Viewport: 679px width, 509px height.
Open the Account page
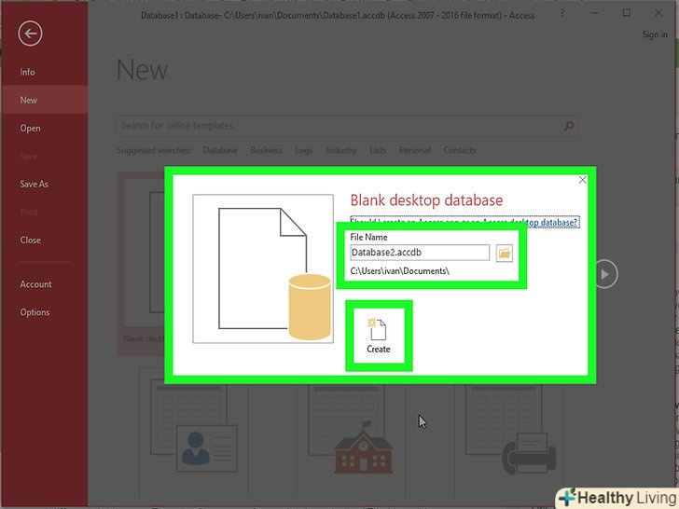tap(35, 284)
